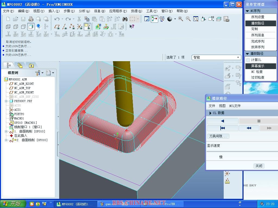The image size is (278, 208).
Task: Click the Refit zoom icon
Action: pos(196,19)
